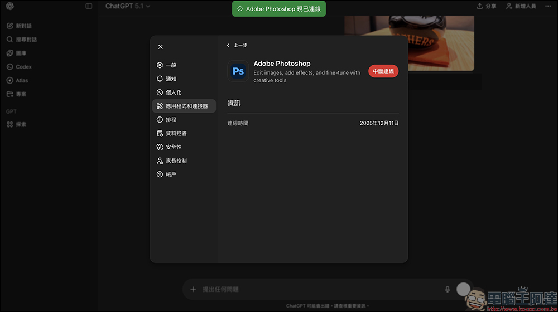Viewport: 558px width, 312px height.
Task: Click the Adobe Photoshop 現已連線 toast notification
Action: 279,9
